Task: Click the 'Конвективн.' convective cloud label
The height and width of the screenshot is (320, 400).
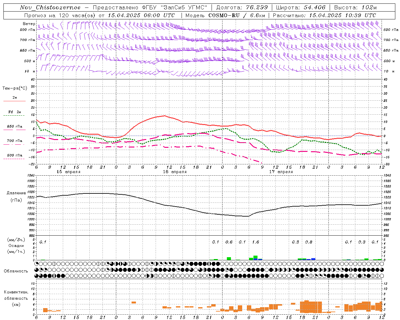Action: pyautogui.click(x=16, y=292)
